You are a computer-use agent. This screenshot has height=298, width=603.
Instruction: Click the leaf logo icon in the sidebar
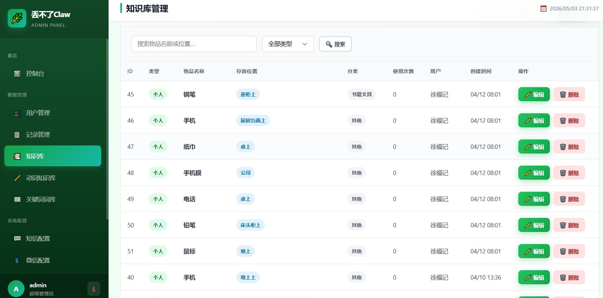point(17,18)
